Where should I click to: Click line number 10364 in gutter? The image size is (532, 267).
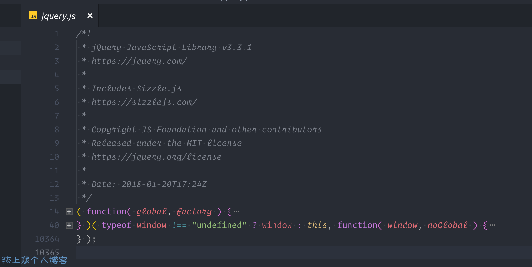point(47,239)
